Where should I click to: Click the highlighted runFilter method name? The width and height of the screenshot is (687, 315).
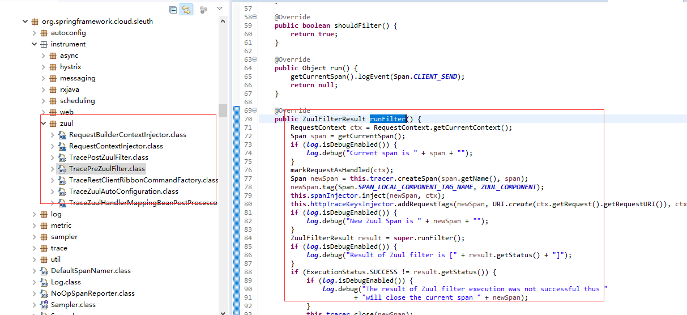[x=388, y=119]
